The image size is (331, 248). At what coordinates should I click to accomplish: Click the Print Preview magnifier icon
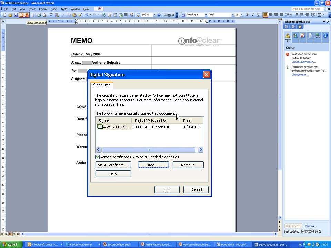[44, 15]
